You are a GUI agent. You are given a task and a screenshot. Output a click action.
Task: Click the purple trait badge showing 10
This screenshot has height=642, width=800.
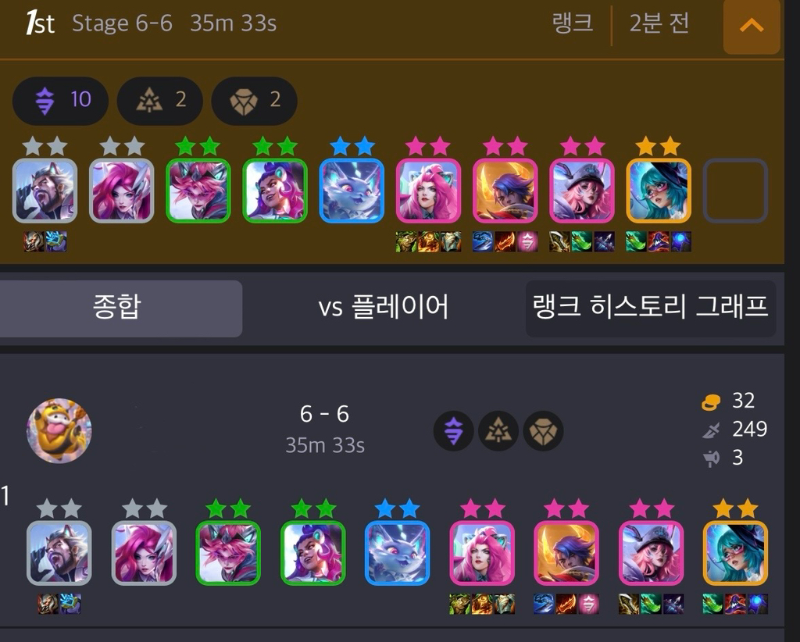(x=61, y=101)
